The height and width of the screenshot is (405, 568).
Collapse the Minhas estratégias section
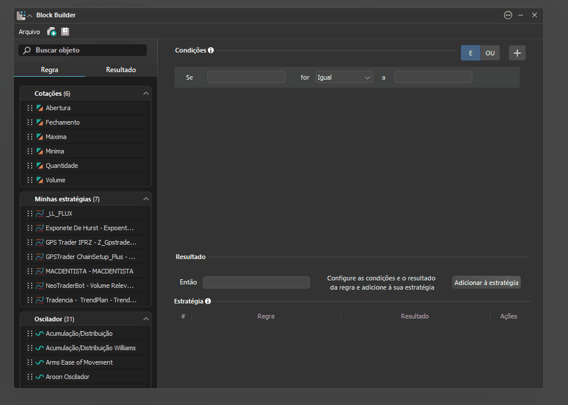146,199
